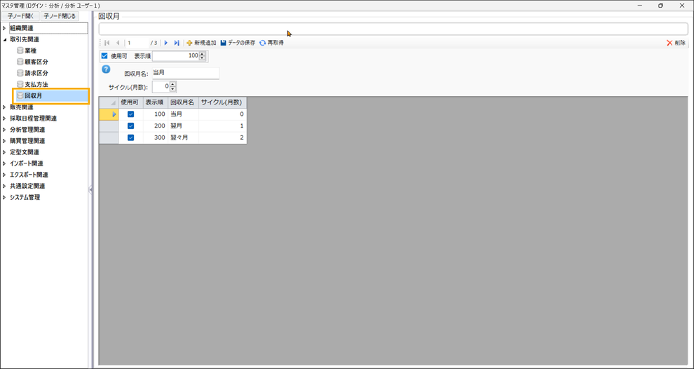Toggle 使用可 checkbox in the 翌々月 row
This screenshot has height=369, width=694.
(x=130, y=137)
